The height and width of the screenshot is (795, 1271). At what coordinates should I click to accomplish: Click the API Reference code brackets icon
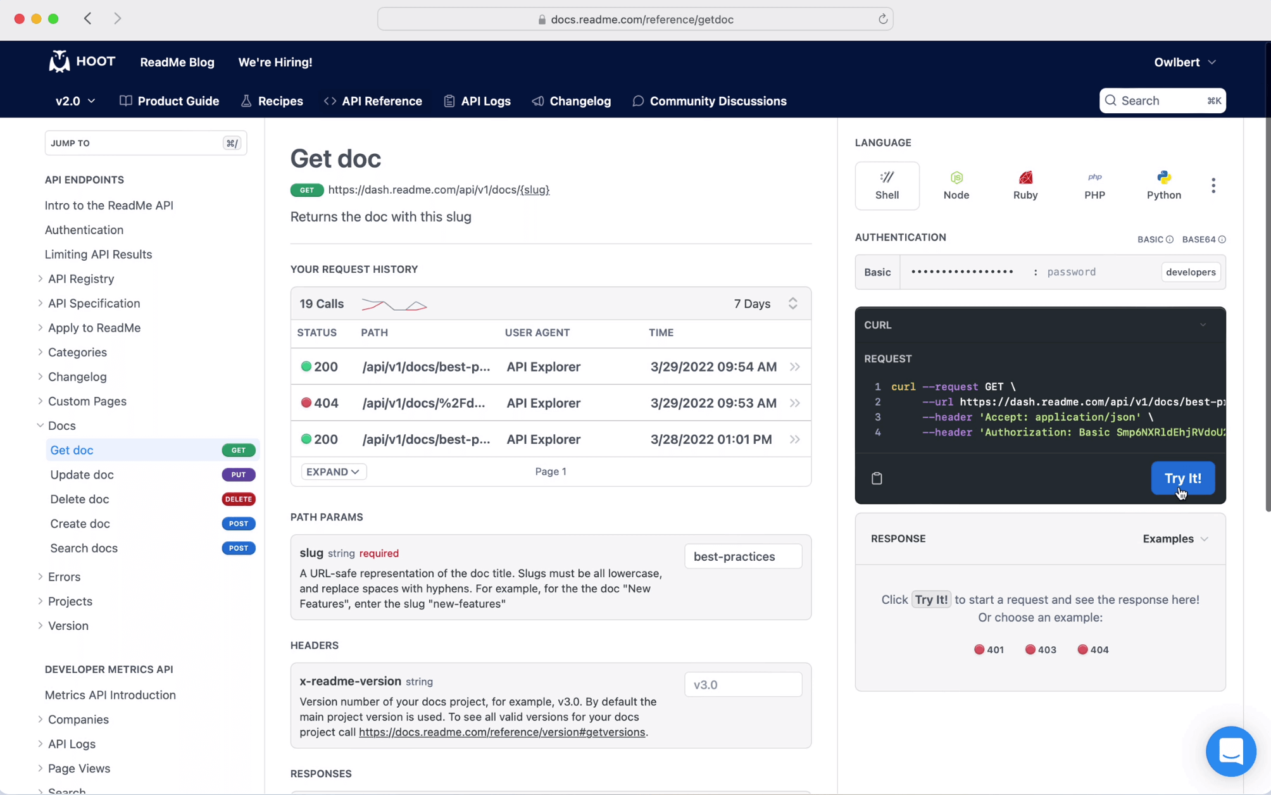coord(330,101)
